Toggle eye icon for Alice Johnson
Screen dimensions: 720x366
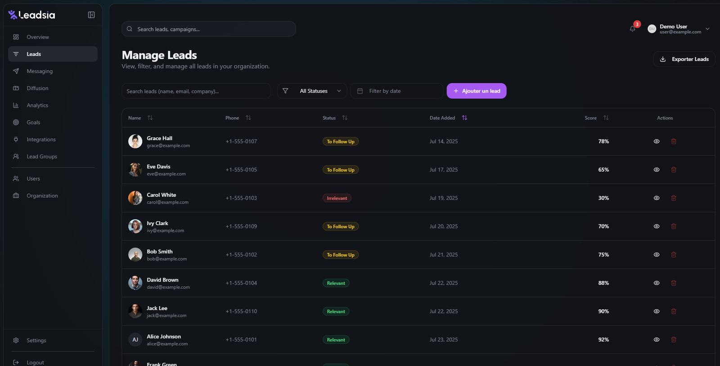657,340
